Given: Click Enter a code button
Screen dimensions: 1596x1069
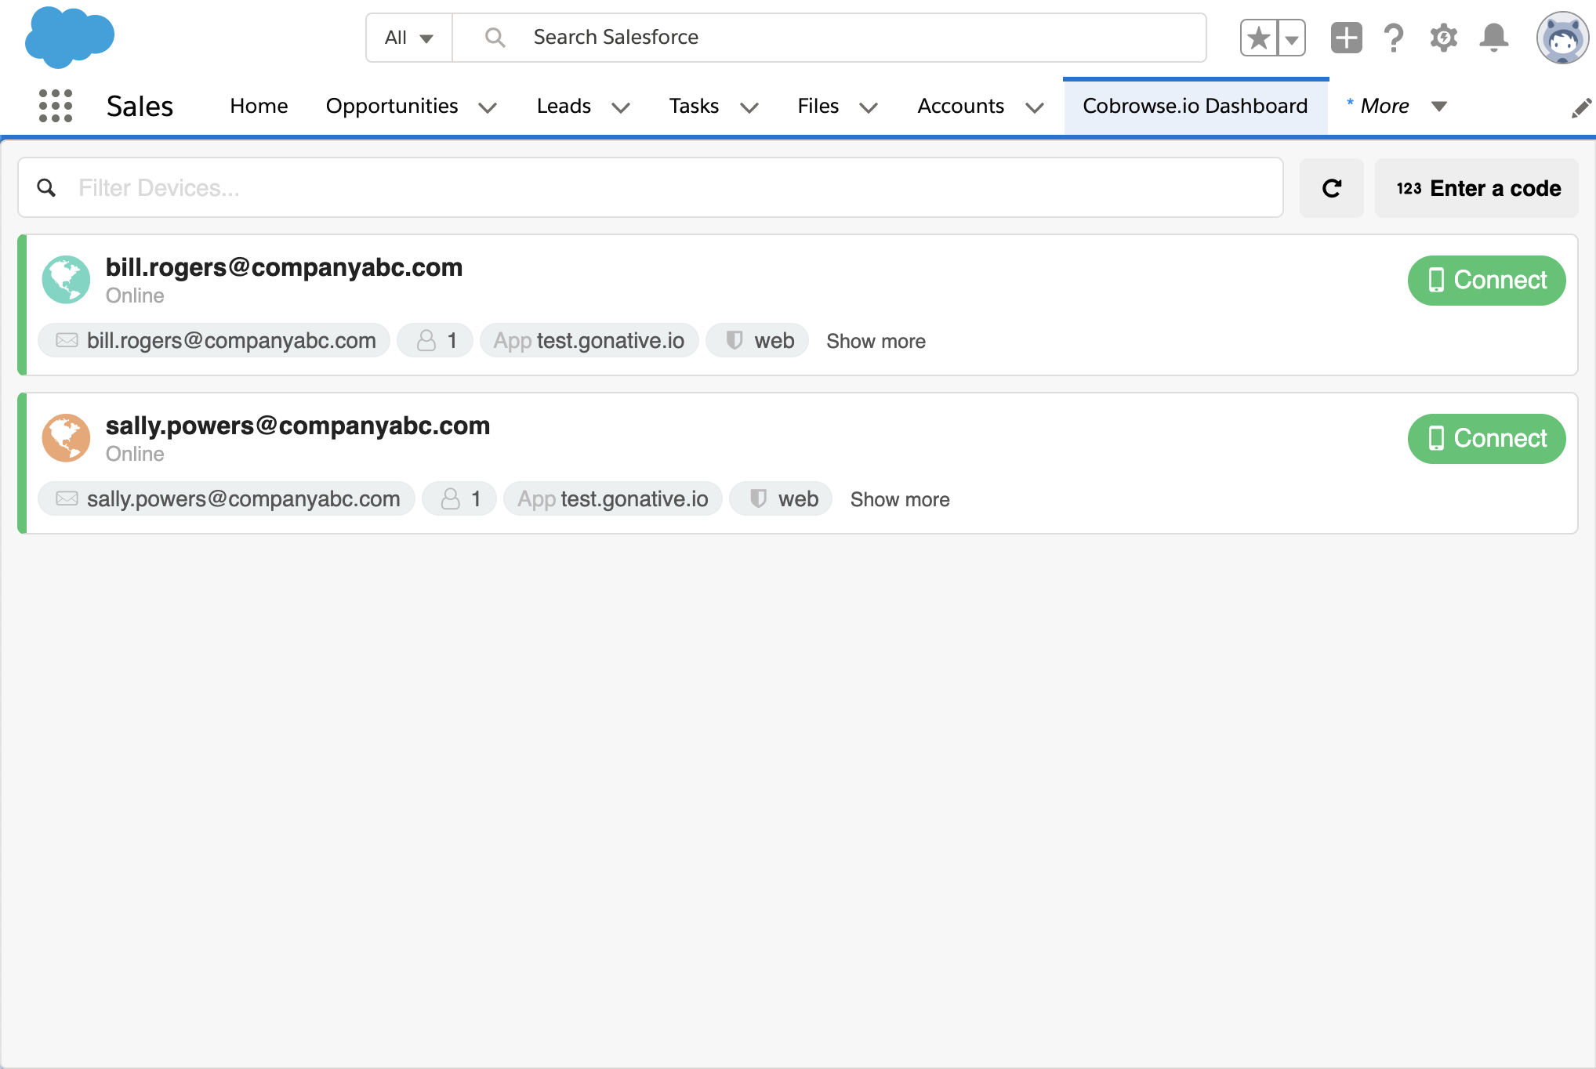Looking at the screenshot, I should (1476, 188).
